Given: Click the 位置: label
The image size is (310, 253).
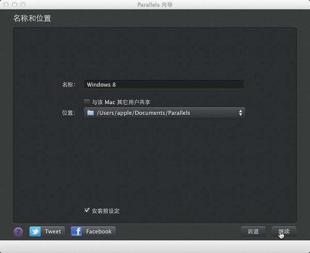Looking at the screenshot, I should click(69, 113).
